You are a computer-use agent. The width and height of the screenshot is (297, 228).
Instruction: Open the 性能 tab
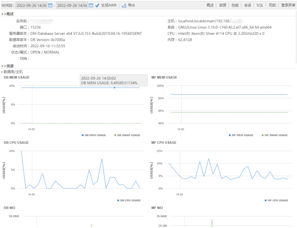235,5
